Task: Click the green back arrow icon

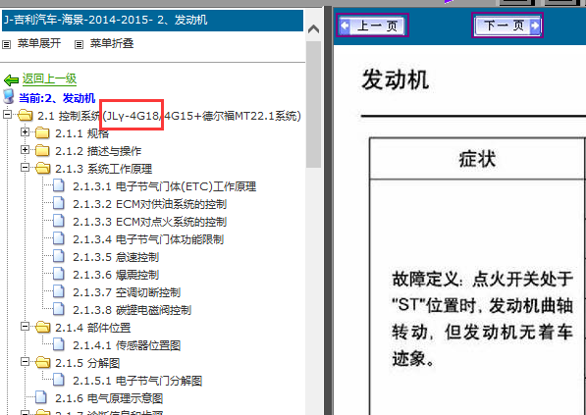Action: click(x=11, y=79)
